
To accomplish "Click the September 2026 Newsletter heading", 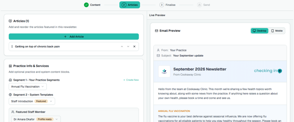I will point(200,69).
